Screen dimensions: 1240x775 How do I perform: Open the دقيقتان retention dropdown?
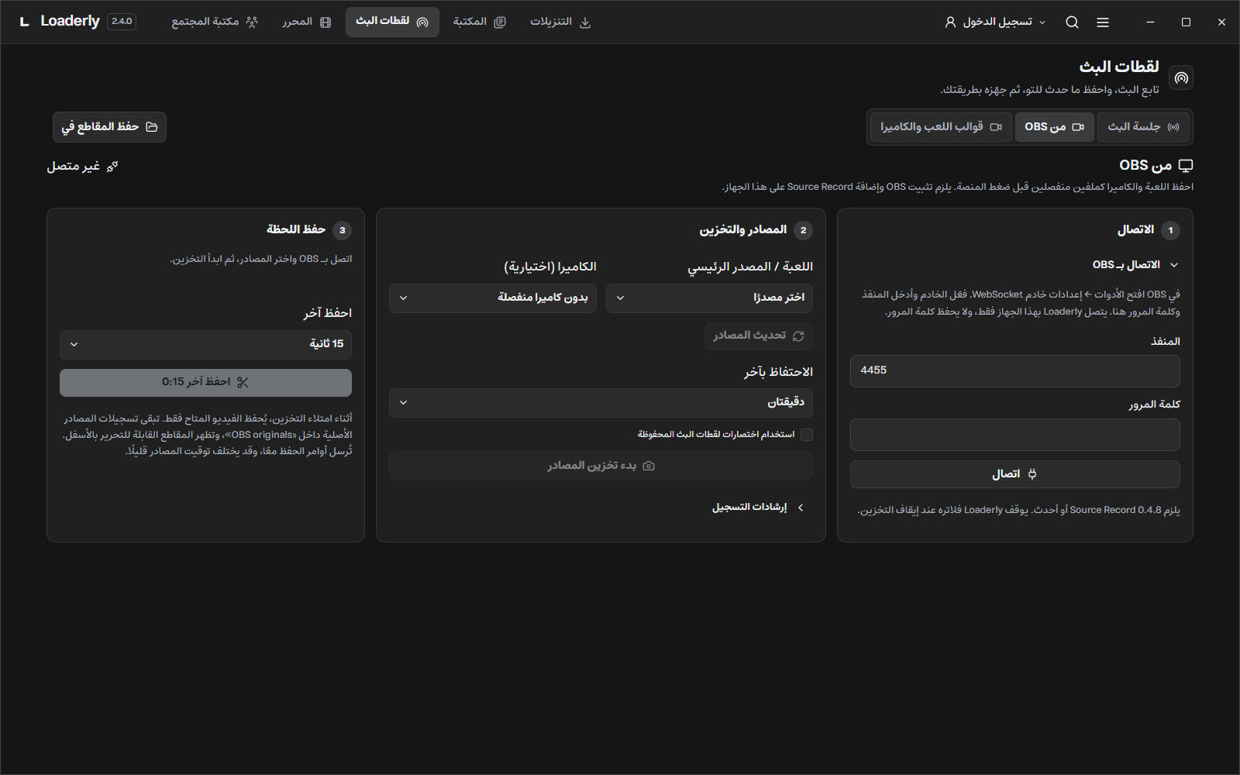[x=601, y=403]
